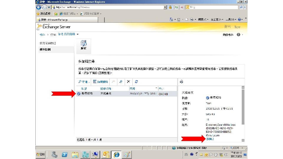Open search provider dropdown arrow
The image size is (283, 159).
tap(245, 7)
